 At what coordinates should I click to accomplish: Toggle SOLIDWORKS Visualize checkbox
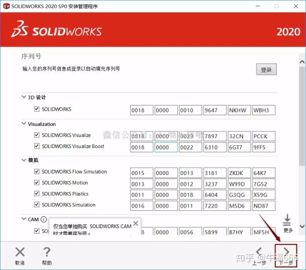(37, 135)
